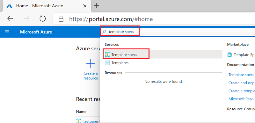Image resolution: width=255 pixels, height=123 pixels.
Task: Open the Create a template documentation link
Action: pyautogui.click(x=242, y=91)
